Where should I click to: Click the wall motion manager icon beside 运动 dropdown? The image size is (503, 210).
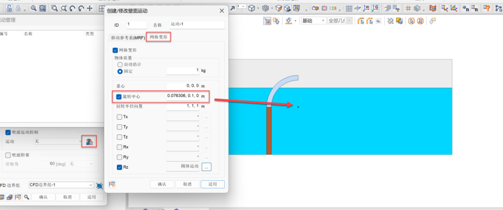pyautogui.click(x=89, y=141)
